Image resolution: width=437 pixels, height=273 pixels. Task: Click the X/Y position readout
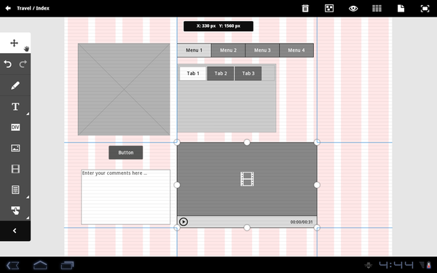click(219, 26)
